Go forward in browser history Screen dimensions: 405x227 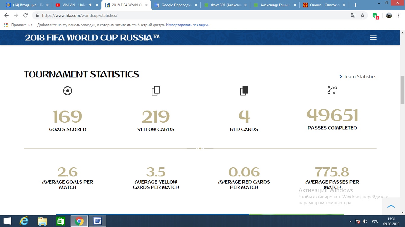click(16, 15)
